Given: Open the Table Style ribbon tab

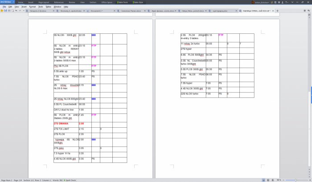Looking at the screenshot, I should click(138, 2).
